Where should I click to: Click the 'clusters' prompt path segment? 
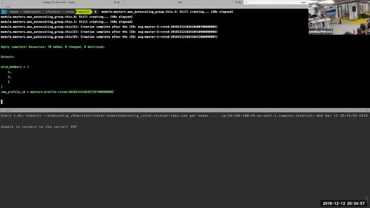pyautogui.click(x=53, y=12)
